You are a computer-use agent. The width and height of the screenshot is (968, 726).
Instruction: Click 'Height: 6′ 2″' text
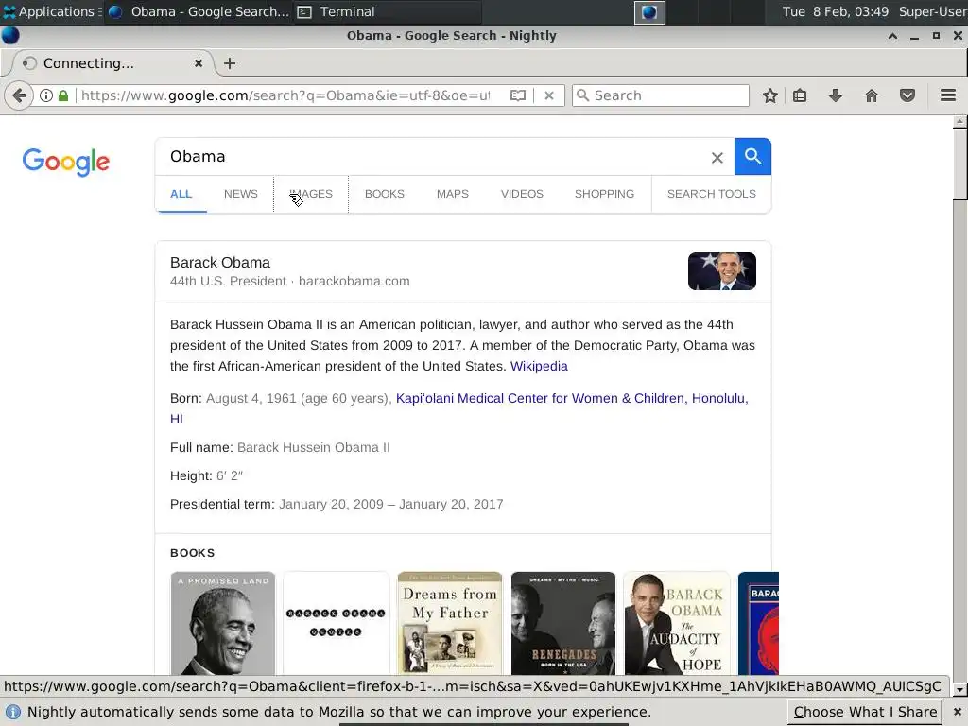tap(207, 476)
